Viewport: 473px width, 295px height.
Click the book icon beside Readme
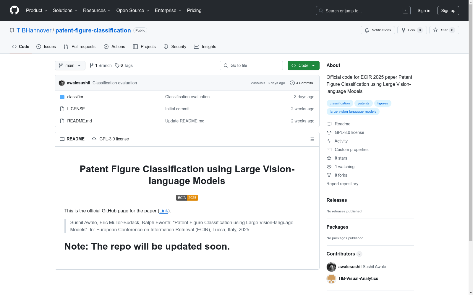329,124
